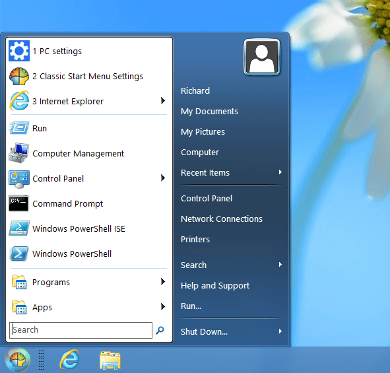Click the 'Computer Management' label

click(78, 154)
